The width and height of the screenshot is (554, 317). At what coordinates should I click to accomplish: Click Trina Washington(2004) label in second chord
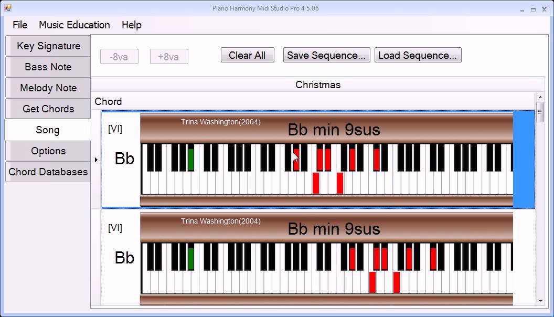(x=221, y=221)
